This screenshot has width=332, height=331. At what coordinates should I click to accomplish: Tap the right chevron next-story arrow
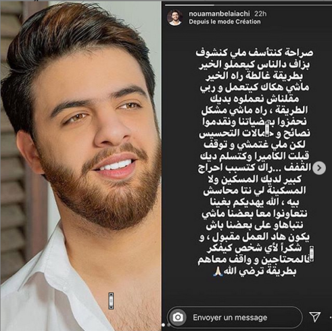click(319, 168)
